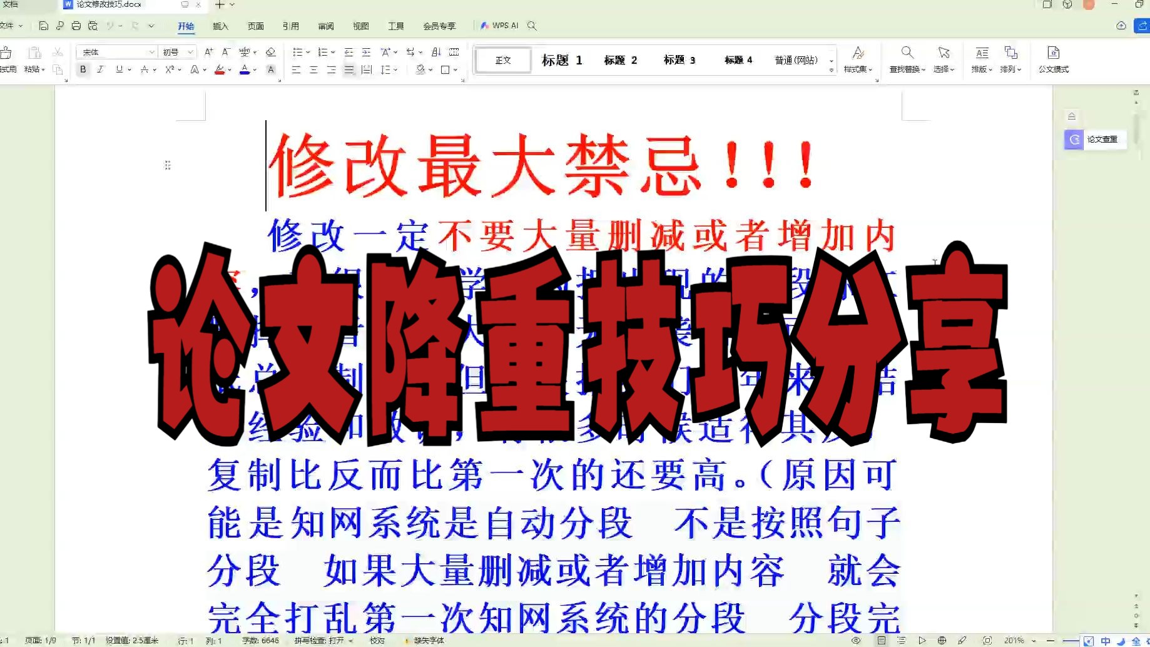Screen dimensions: 1150x647
Task: Click the Select cursor icon
Action: pyautogui.click(x=944, y=53)
